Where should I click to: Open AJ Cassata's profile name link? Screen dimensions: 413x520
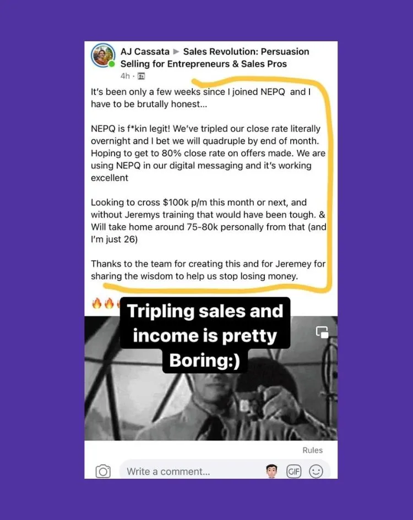coord(145,52)
